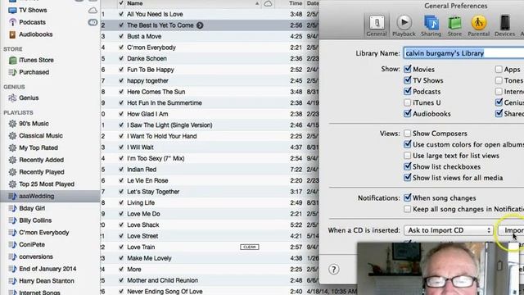Click the cloud icon beside TV Shows

pyautogui.click(x=93, y=11)
